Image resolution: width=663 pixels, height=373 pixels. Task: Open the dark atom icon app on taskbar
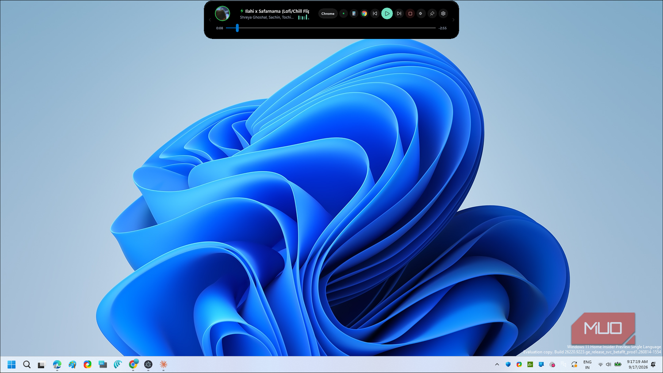tap(148, 364)
